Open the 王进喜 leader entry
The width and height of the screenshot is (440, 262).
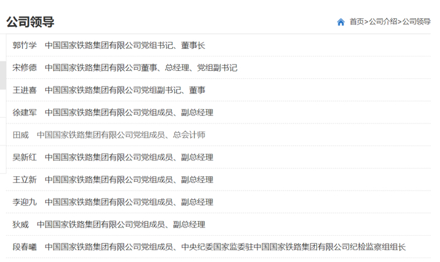click(109, 90)
